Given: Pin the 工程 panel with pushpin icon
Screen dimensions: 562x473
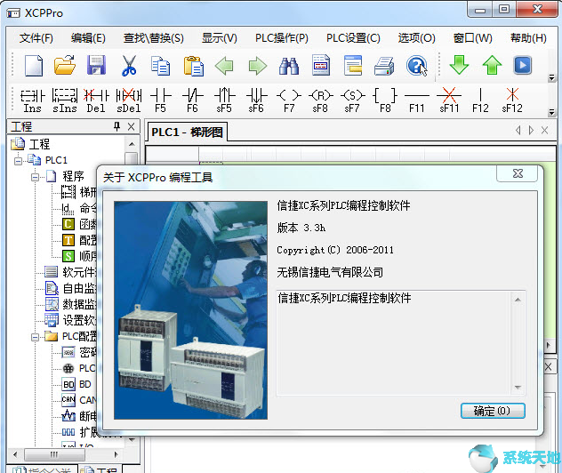Looking at the screenshot, I should [x=116, y=126].
